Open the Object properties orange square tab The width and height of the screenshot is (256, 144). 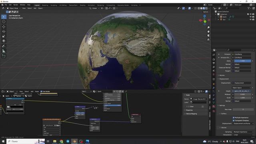pos(214,84)
